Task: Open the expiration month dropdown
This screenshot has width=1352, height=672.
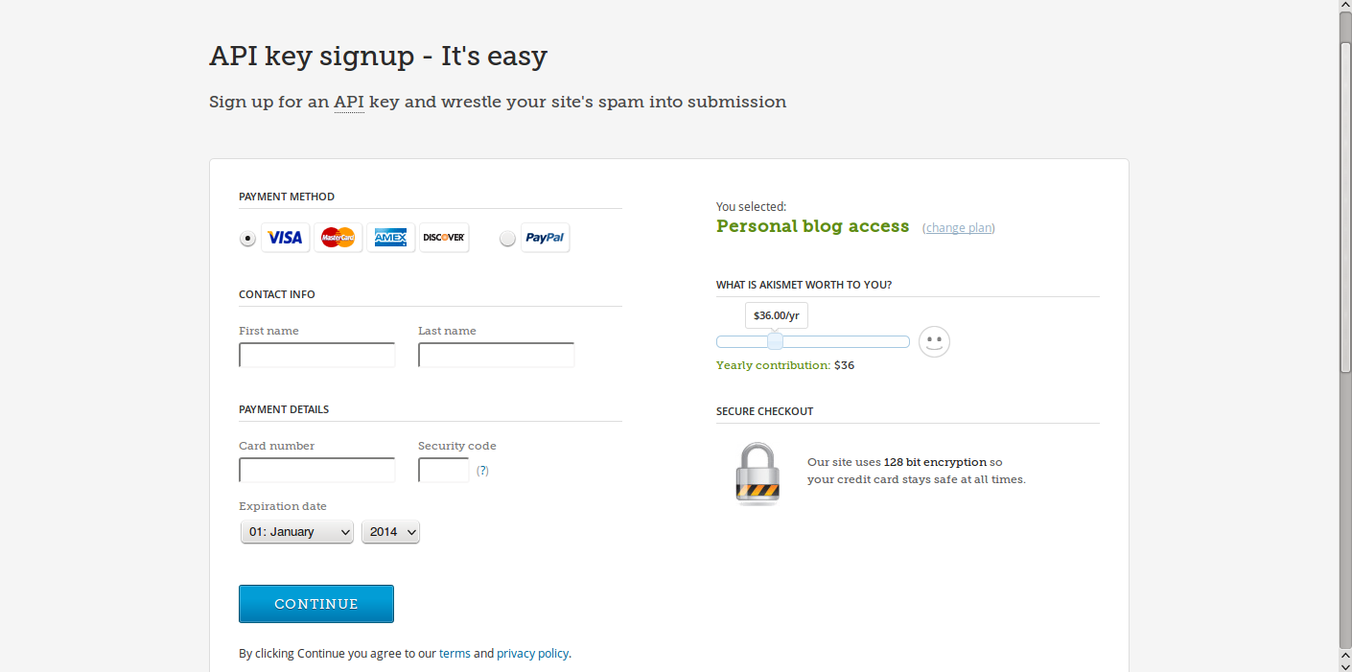Action: point(297,532)
